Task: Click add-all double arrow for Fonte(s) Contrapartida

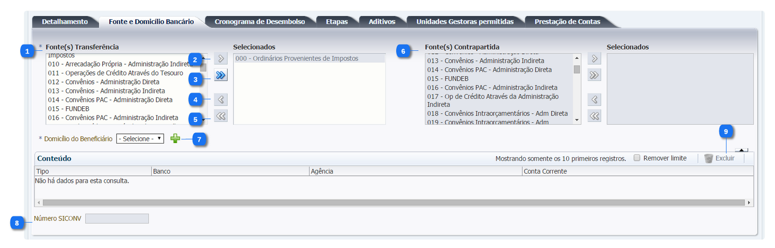Action: point(594,75)
